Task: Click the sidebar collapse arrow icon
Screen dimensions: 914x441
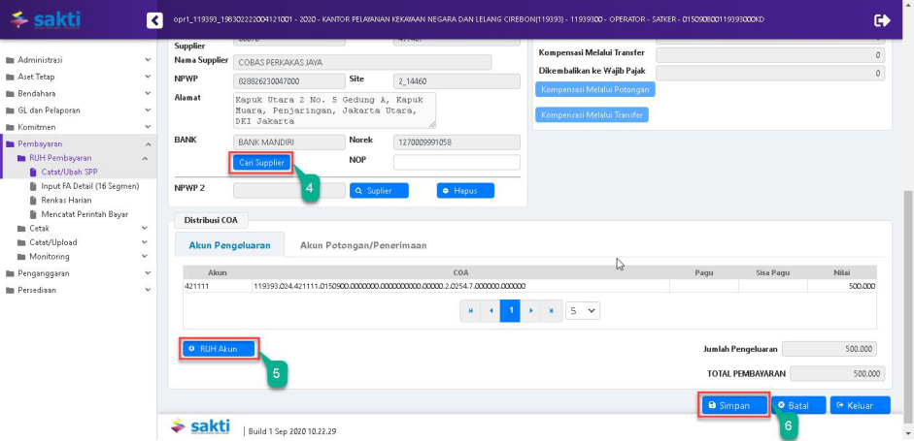Action: [x=154, y=20]
